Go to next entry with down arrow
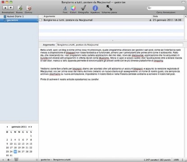This screenshot has width=187, height=162. [10, 8]
